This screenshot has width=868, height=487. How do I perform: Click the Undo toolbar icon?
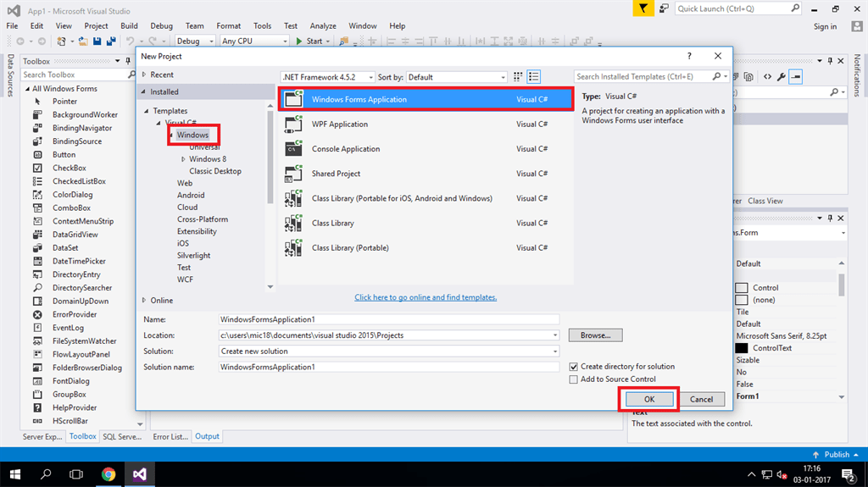pyautogui.click(x=130, y=41)
